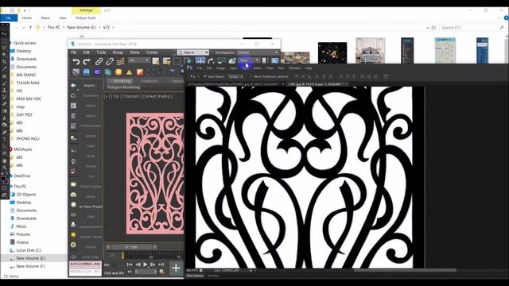Click time slider 0/100 handle
Screen dimensions: 509x286
click(131, 247)
